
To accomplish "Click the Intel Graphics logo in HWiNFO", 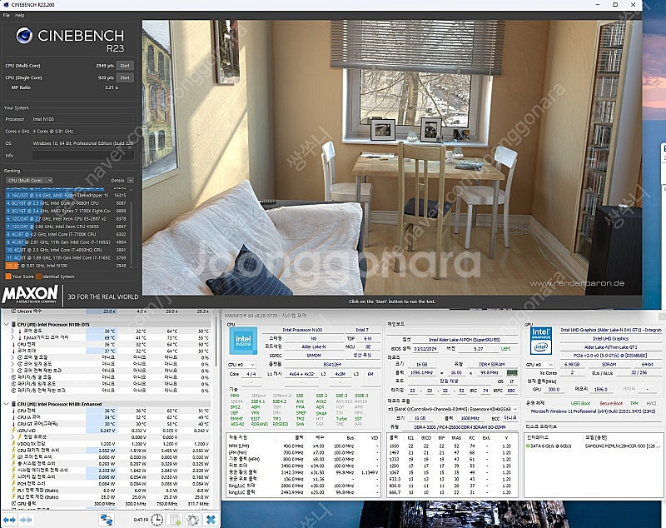I will click(x=540, y=341).
